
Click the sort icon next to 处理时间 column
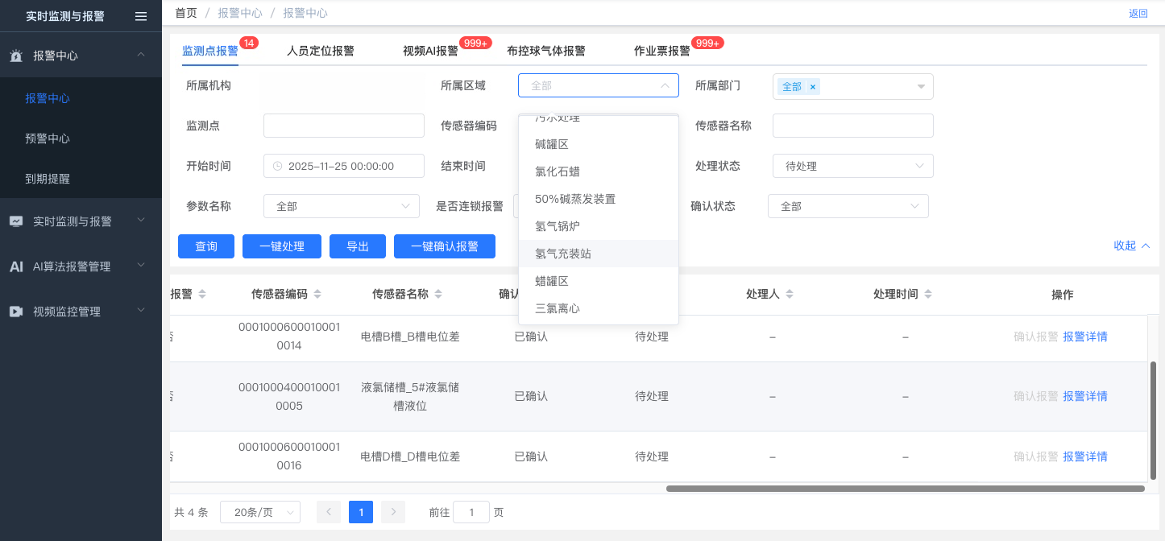click(x=928, y=295)
